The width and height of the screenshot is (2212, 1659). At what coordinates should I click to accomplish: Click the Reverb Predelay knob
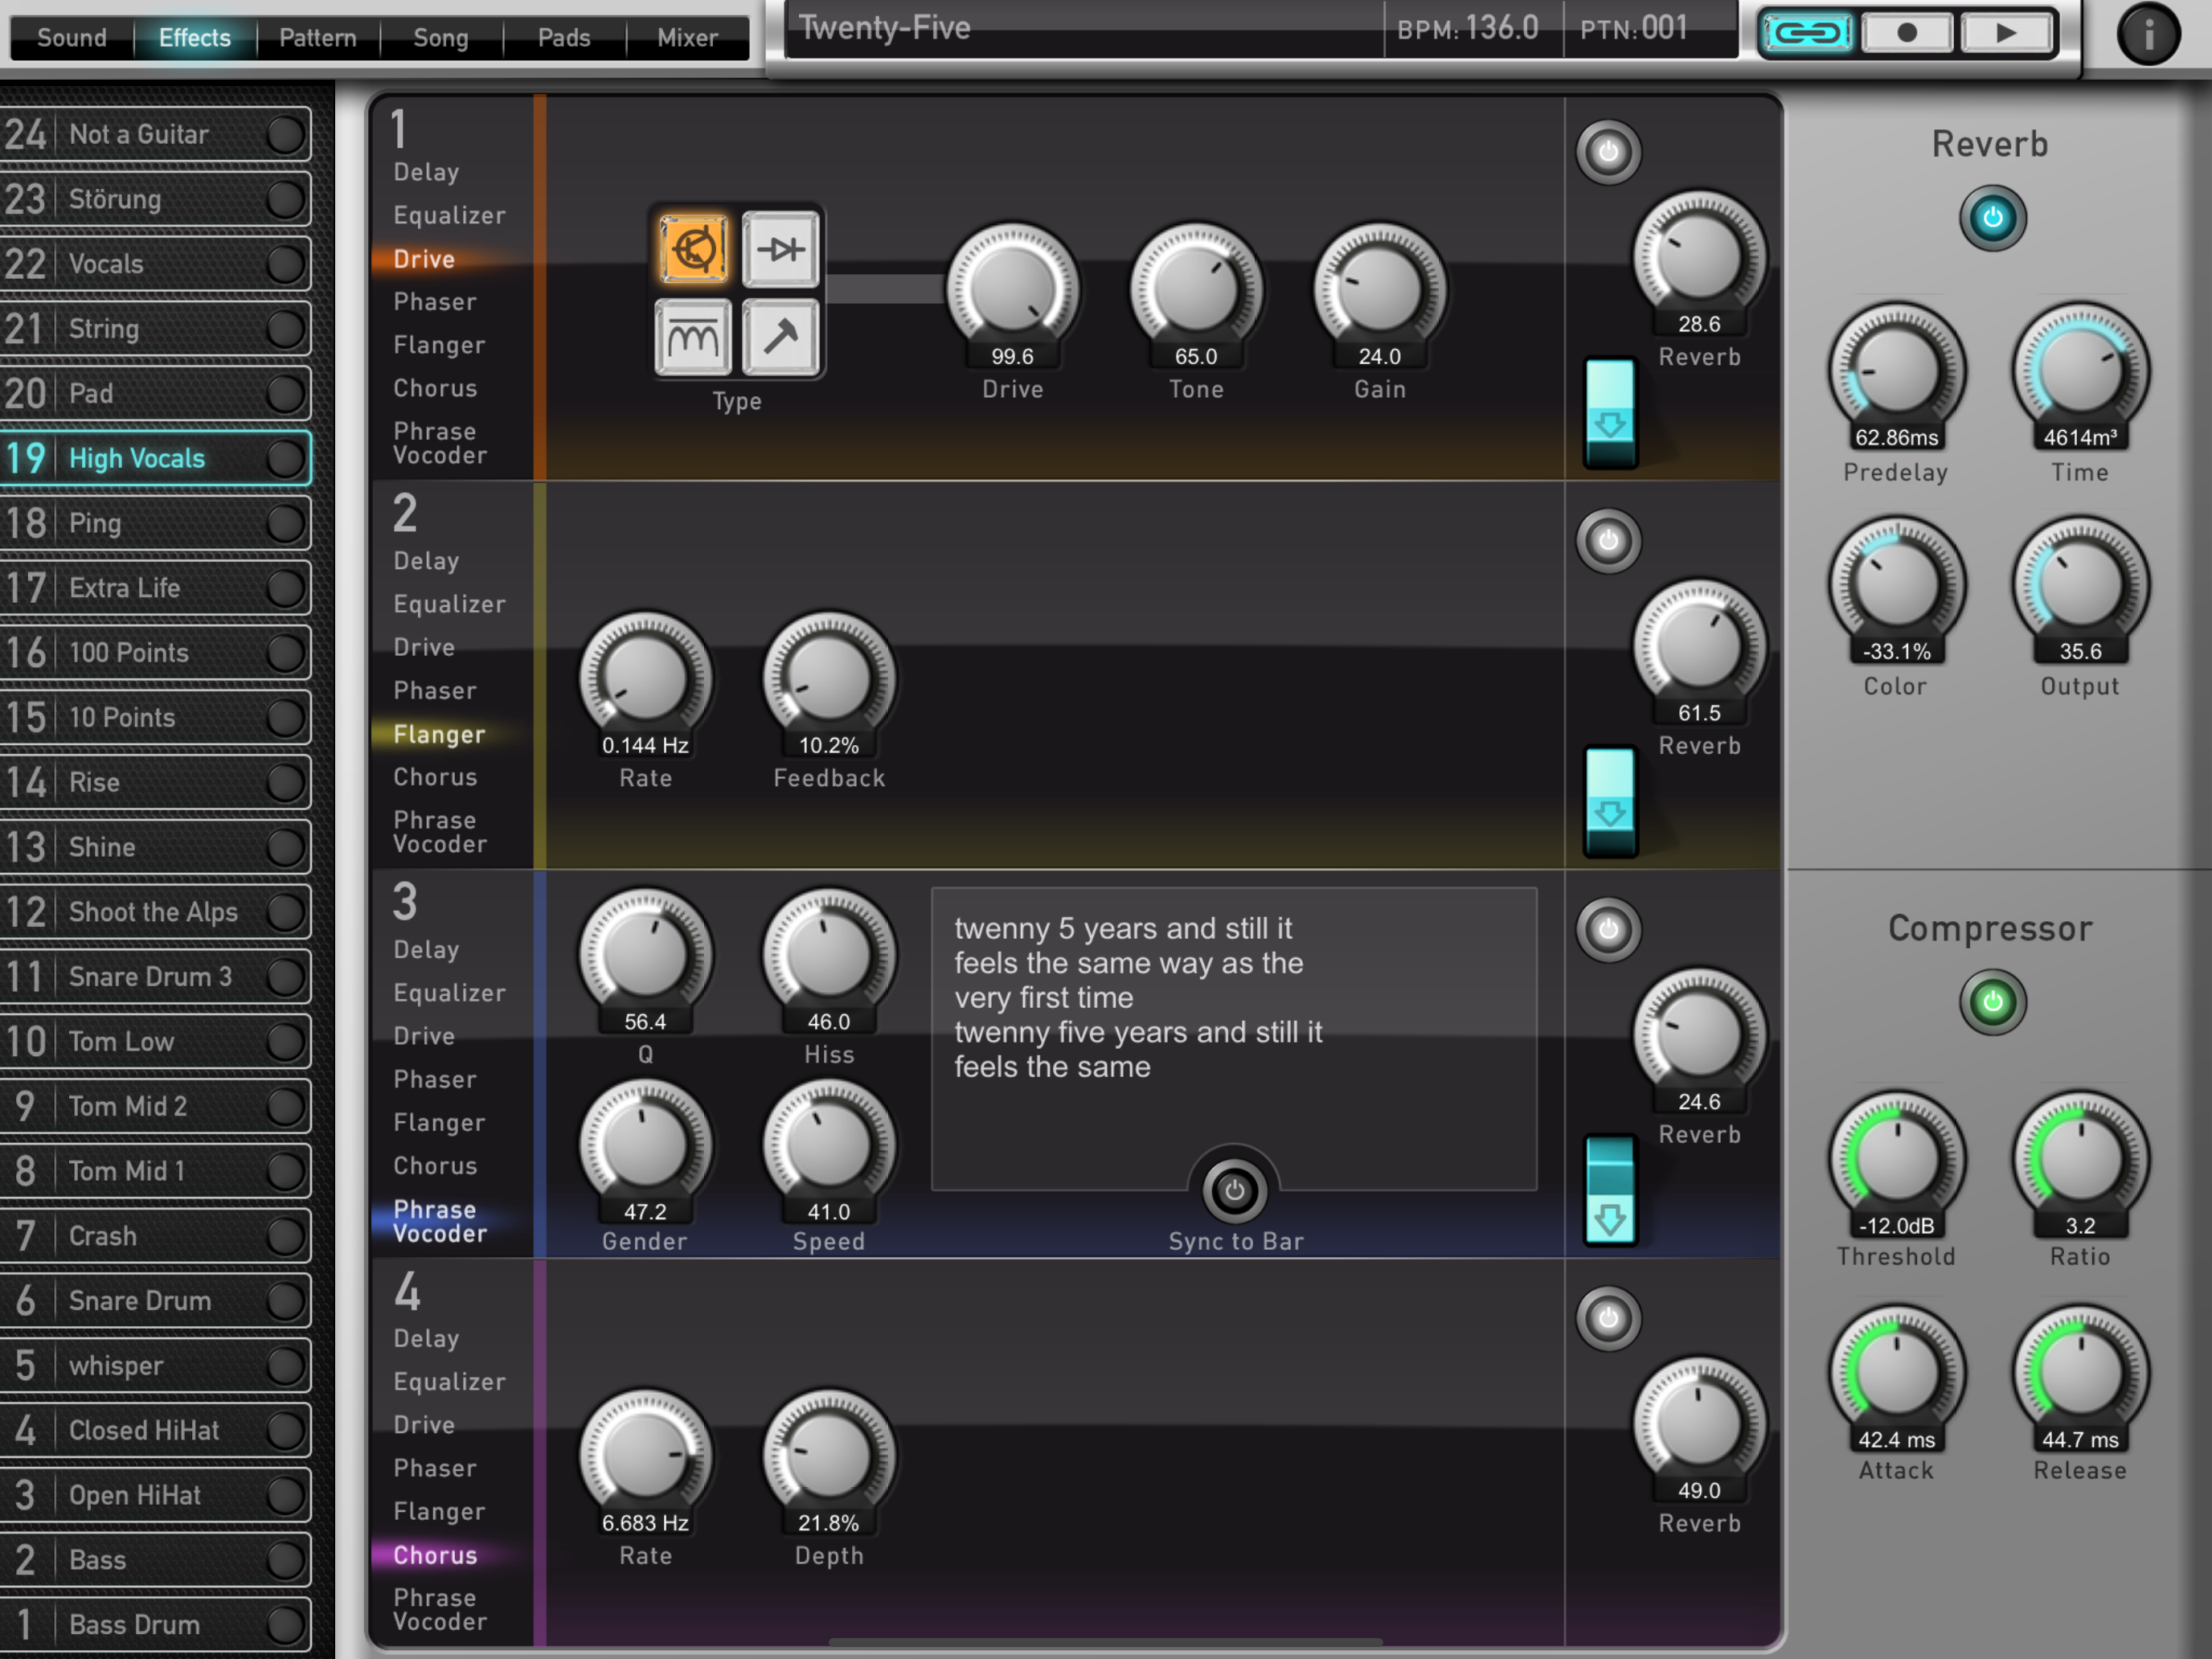pos(1896,370)
